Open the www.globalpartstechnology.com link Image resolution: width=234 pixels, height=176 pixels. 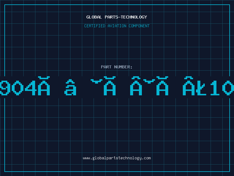pos(117,158)
